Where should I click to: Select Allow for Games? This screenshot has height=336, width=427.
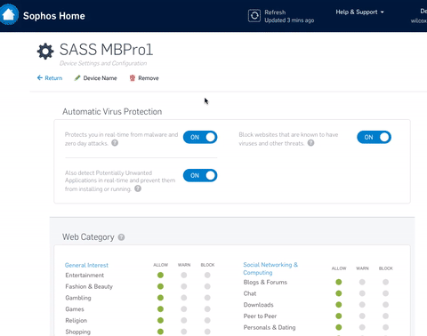pyautogui.click(x=160, y=309)
